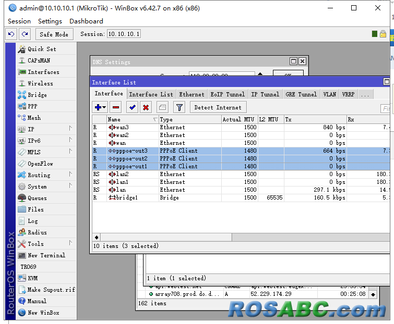Click Make Supout.rif item
The image size is (394, 324).
(x=46, y=290)
